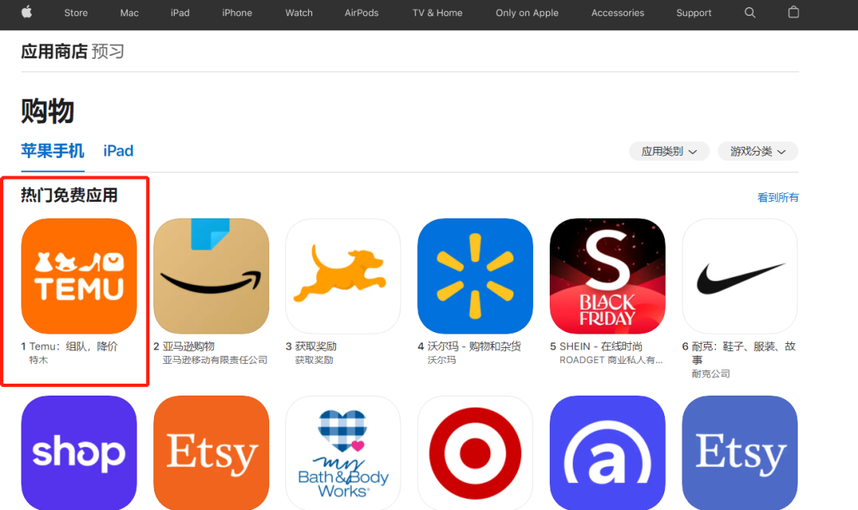The height and width of the screenshot is (510, 858).
Task: Open the Target bullseye app icon
Action: (x=475, y=453)
